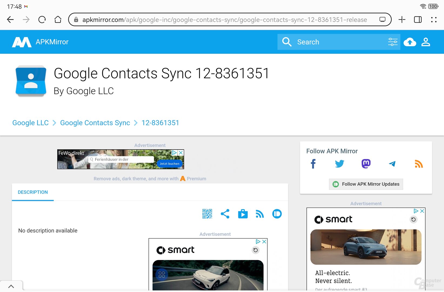Replay the description smart ad video
444x292 pixels.
point(255,250)
